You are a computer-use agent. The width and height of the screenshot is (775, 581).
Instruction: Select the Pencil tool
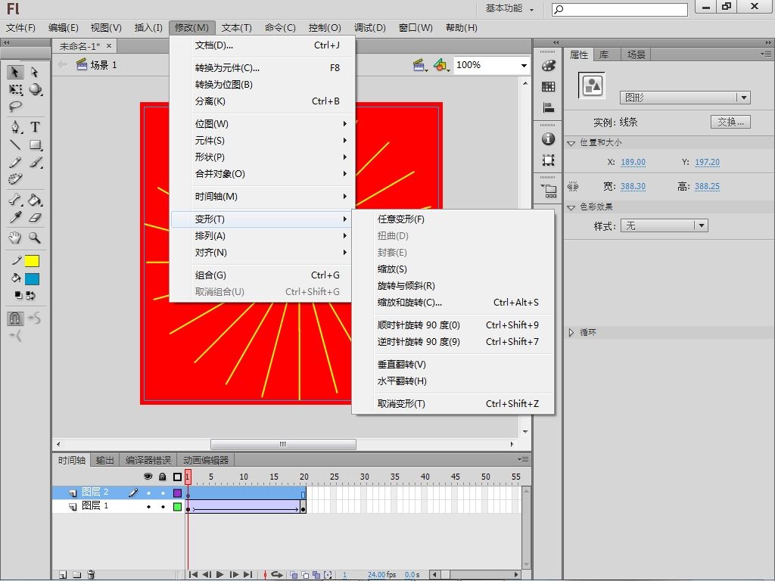click(15, 162)
